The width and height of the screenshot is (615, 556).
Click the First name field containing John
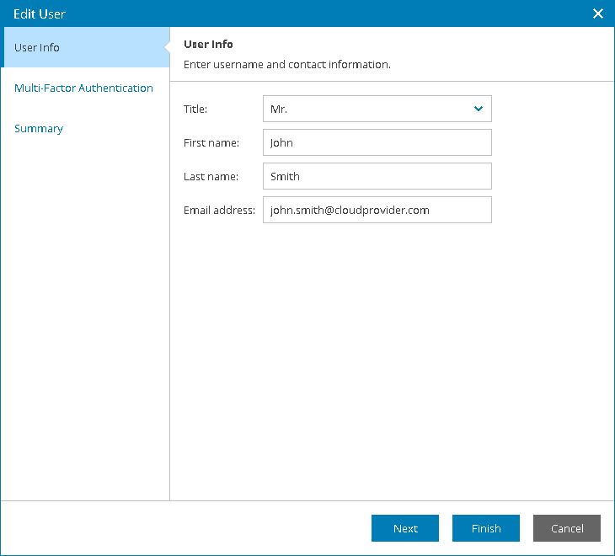[x=377, y=142]
